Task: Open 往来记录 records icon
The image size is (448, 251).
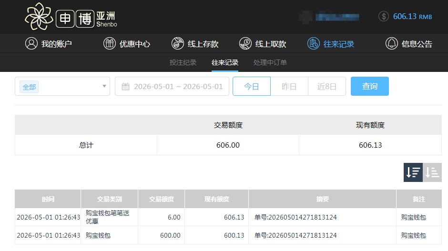Action: 314,44
